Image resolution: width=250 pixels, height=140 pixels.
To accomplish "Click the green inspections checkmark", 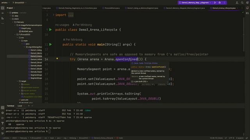I will point(243,12).
